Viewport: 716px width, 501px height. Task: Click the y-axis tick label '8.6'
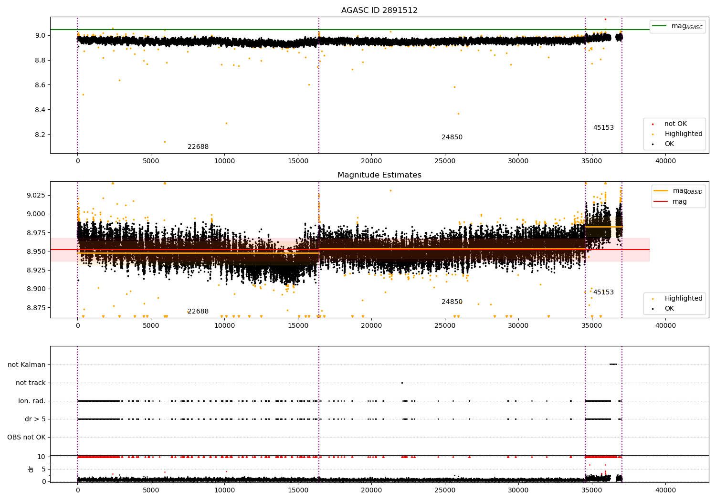(x=41, y=85)
